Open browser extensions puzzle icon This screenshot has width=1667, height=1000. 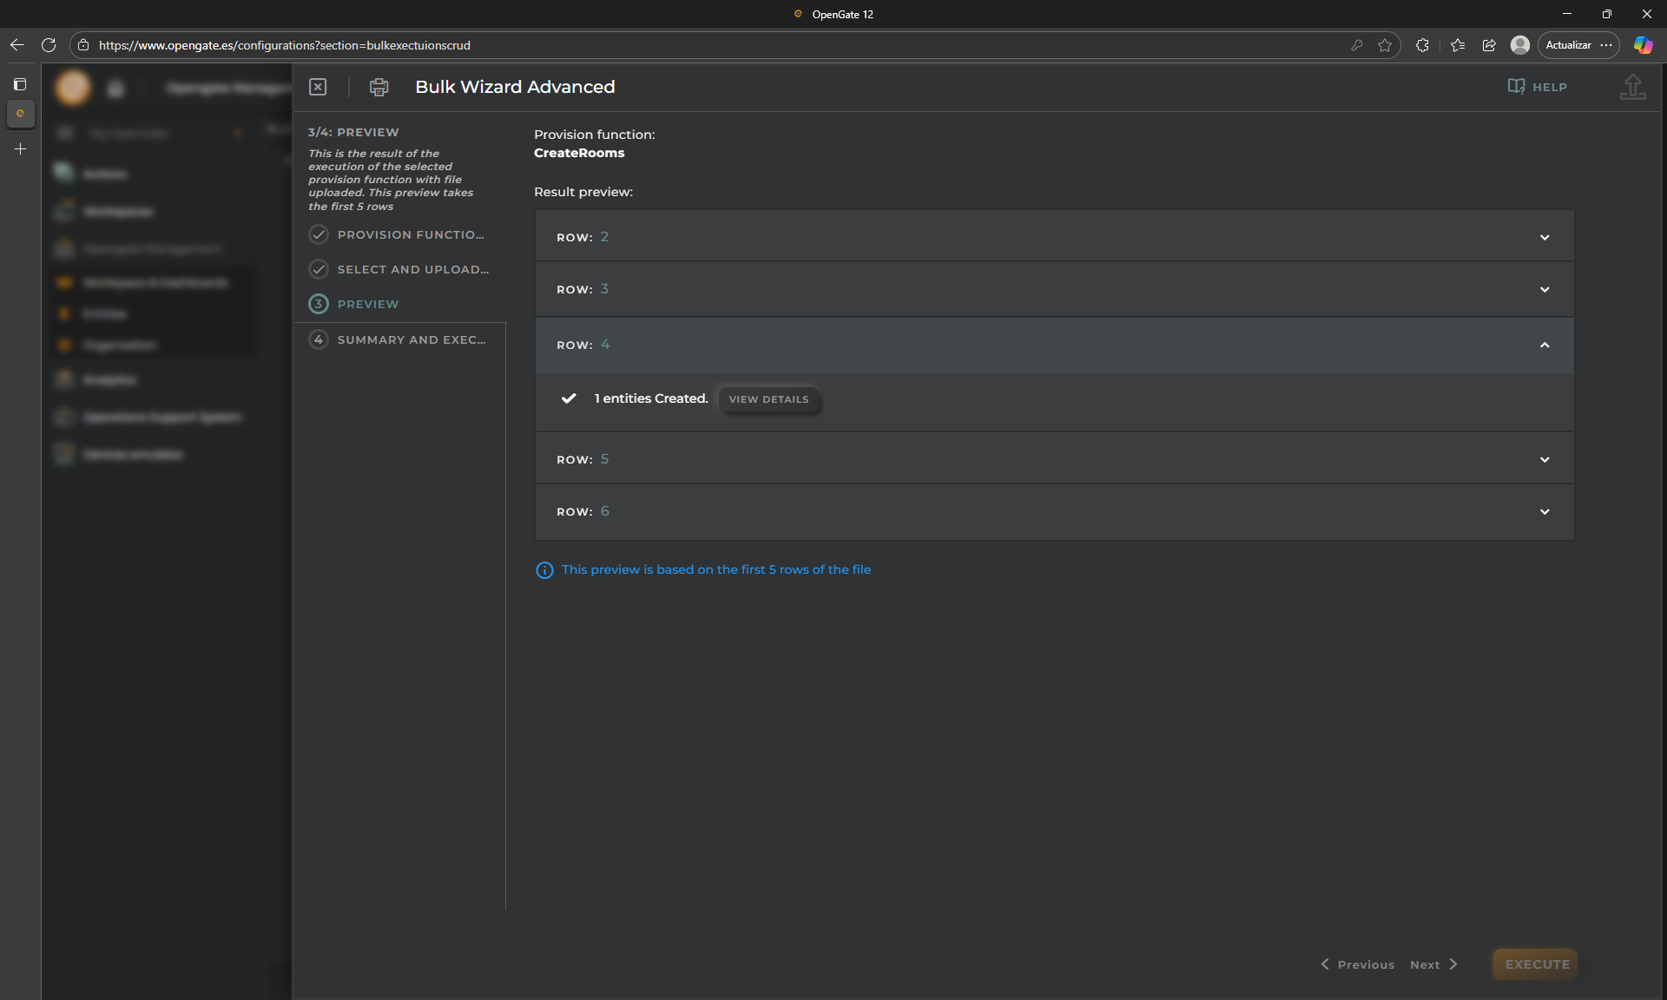pos(1422,45)
